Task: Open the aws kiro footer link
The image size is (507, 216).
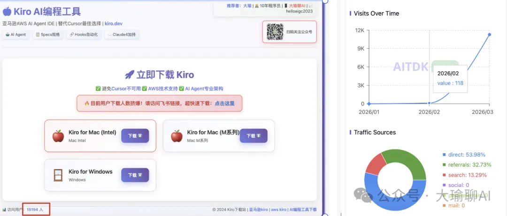Action: [x=278, y=209]
